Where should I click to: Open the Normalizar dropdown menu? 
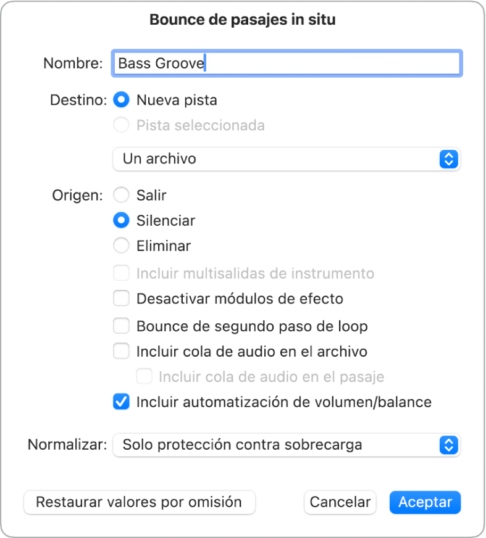click(x=286, y=445)
